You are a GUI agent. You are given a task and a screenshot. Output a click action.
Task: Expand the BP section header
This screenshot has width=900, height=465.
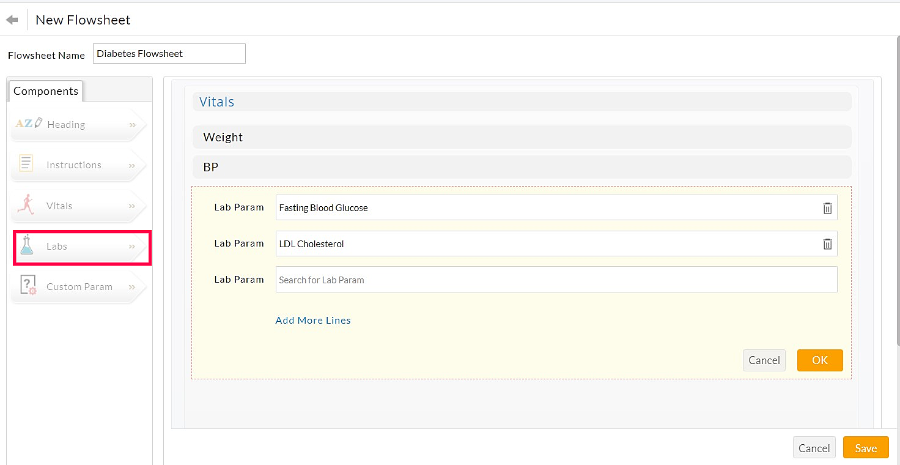click(x=521, y=166)
